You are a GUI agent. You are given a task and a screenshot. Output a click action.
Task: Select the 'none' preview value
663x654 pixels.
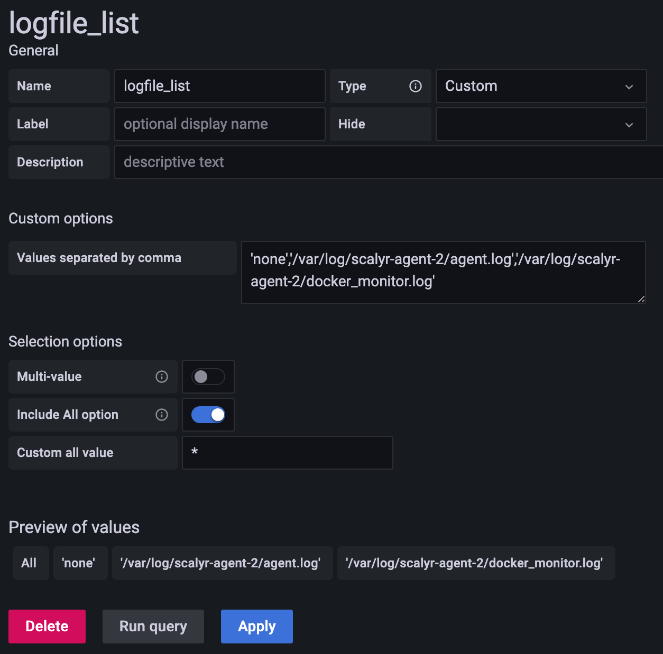pyautogui.click(x=80, y=563)
